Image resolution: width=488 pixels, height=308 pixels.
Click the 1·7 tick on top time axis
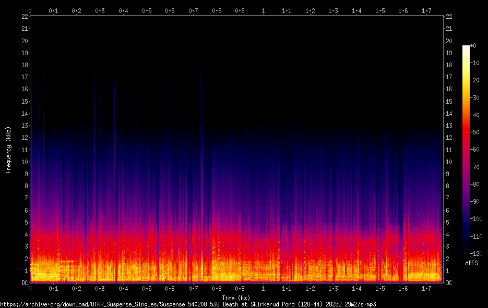point(426,11)
